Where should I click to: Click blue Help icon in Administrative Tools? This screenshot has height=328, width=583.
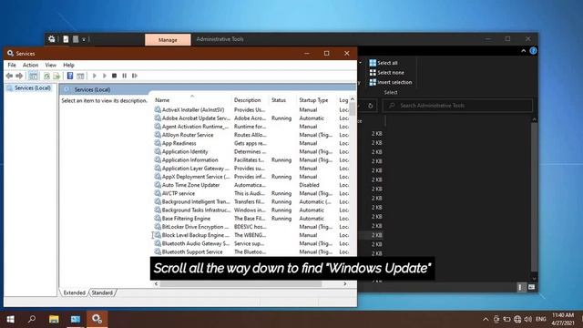click(533, 51)
